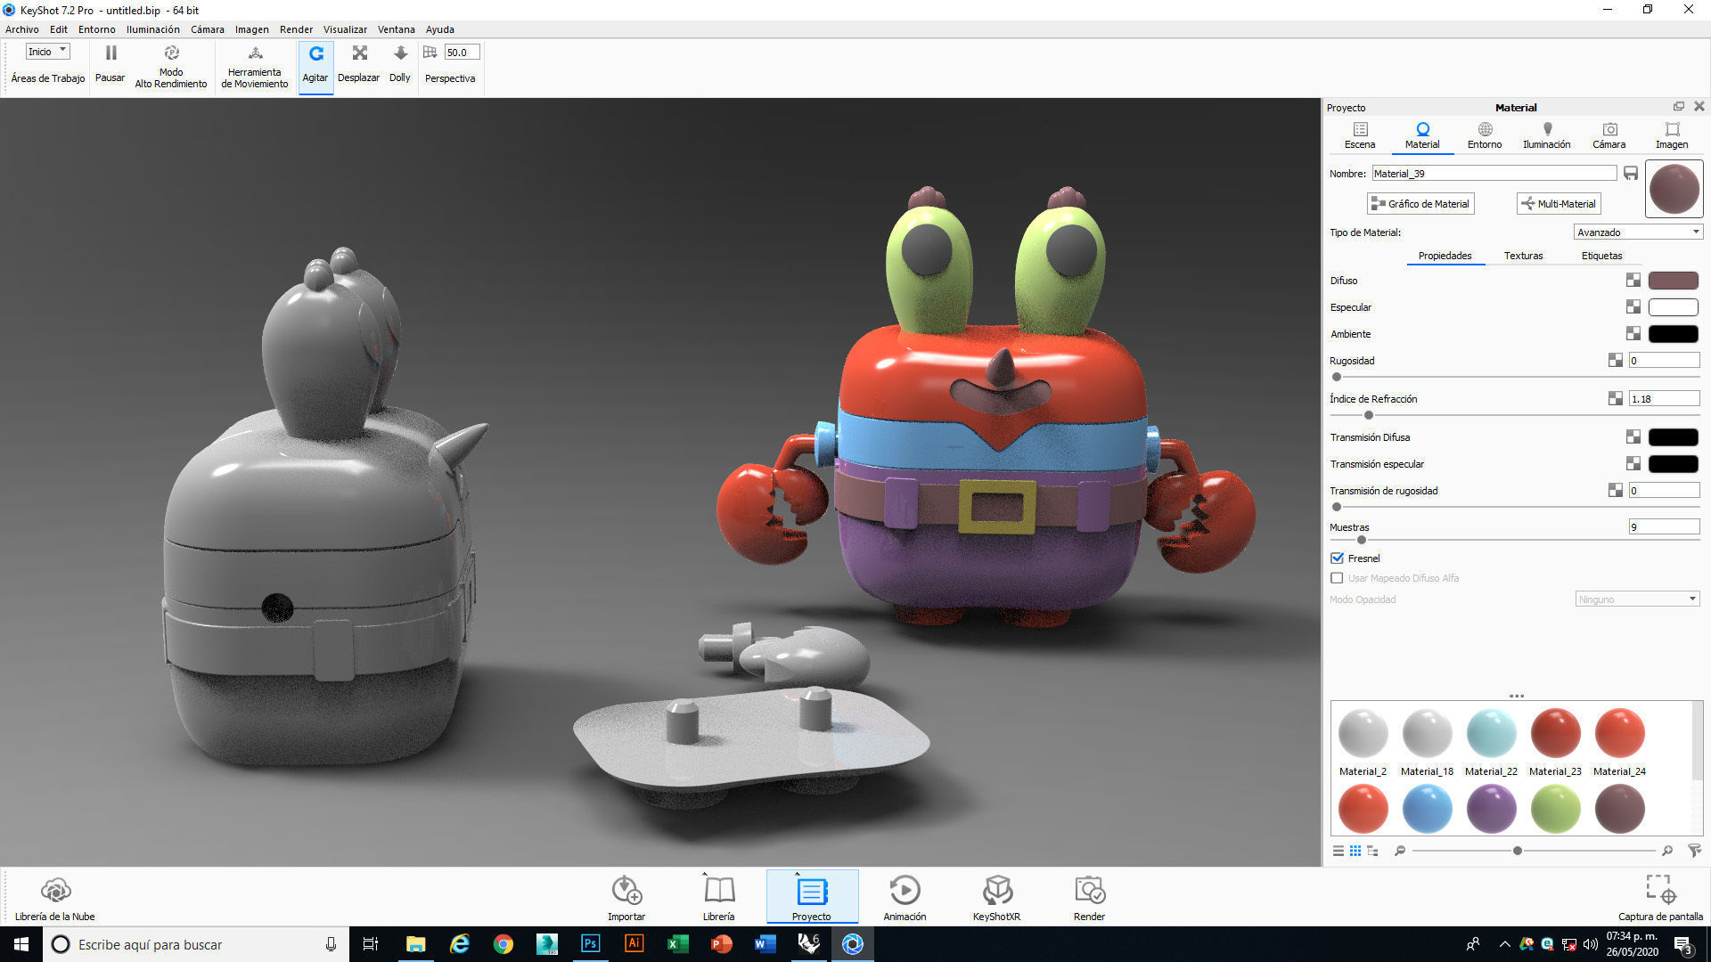Open the Archivo menu
Image resolution: width=1711 pixels, height=962 pixels.
[x=22, y=29]
